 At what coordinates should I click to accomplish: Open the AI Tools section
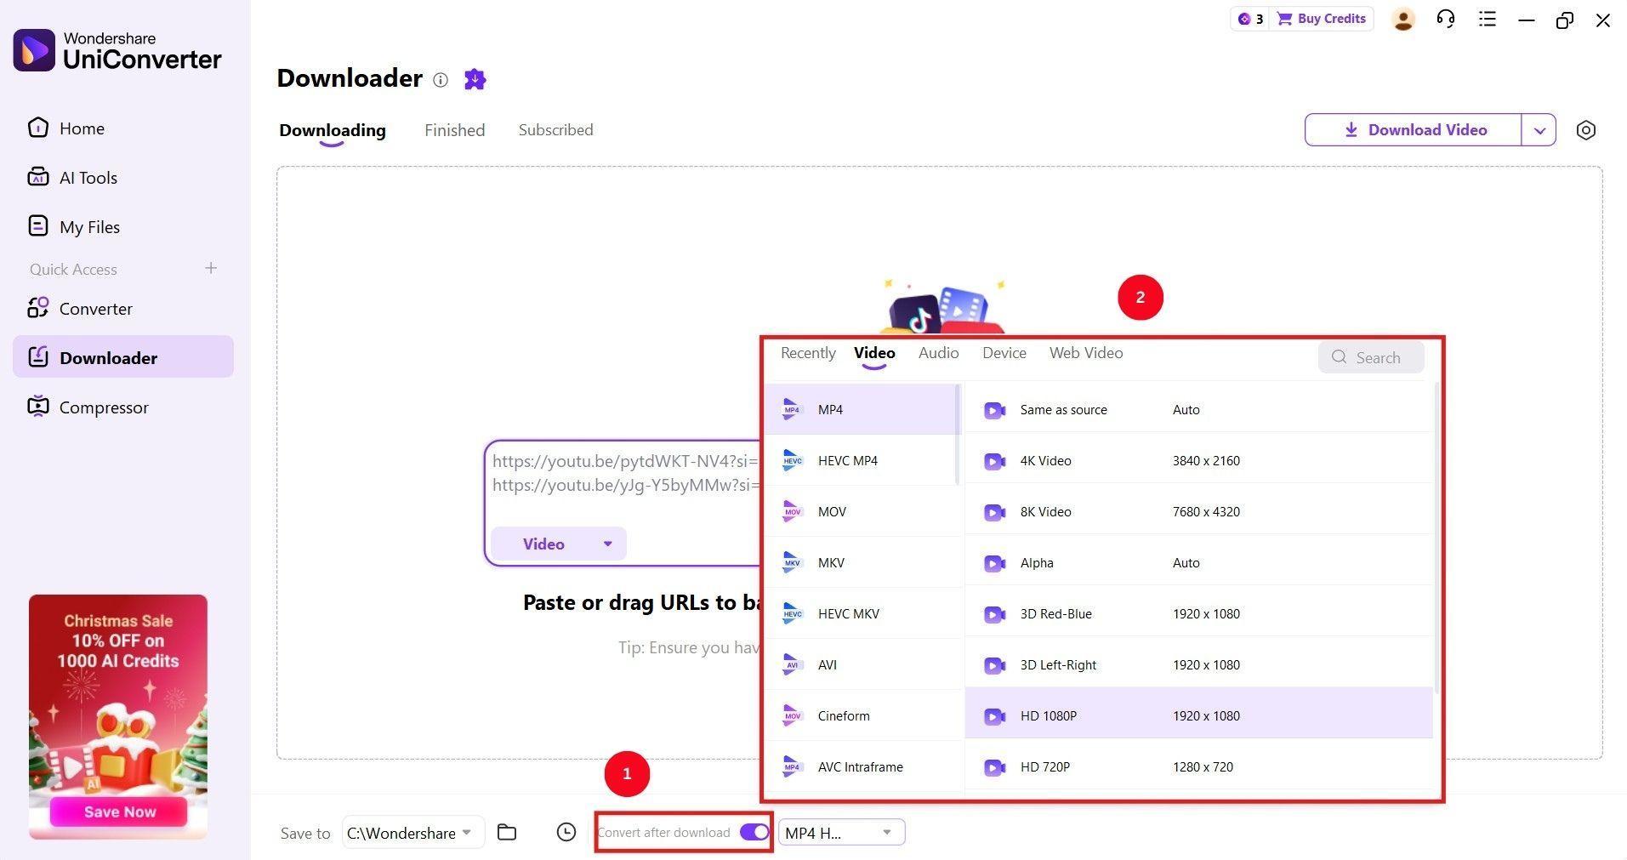click(x=88, y=178)
